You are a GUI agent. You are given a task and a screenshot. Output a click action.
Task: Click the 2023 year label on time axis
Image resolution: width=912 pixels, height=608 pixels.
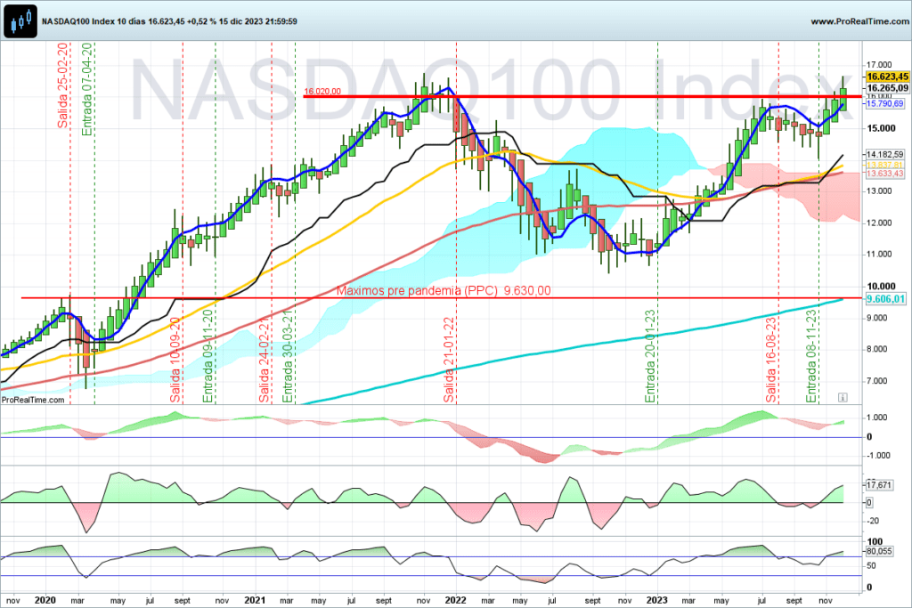(657, 601)
